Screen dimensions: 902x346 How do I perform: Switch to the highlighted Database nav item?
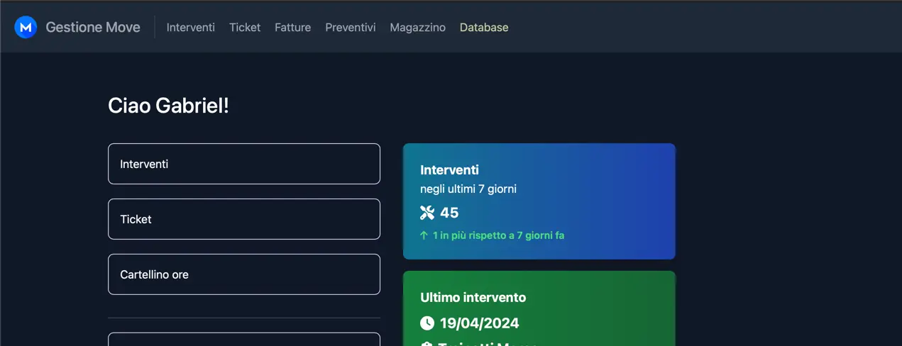[x=484, y=28]
